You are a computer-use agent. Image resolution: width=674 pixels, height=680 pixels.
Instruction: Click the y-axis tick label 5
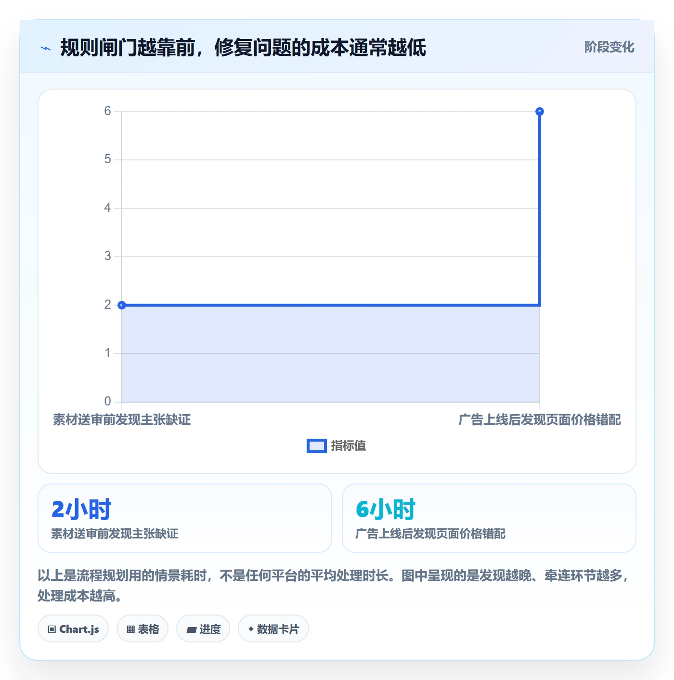point(108,159)
